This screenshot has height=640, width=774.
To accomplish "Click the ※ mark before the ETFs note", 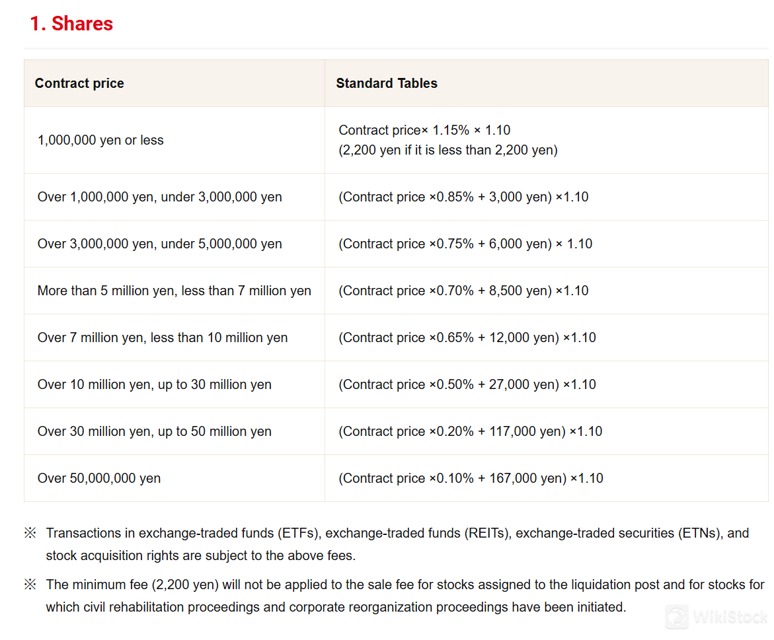I will point(30,533).
